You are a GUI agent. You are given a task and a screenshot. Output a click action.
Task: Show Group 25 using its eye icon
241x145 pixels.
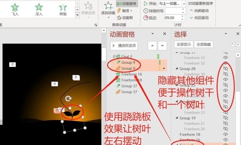(x=225, y=85)
